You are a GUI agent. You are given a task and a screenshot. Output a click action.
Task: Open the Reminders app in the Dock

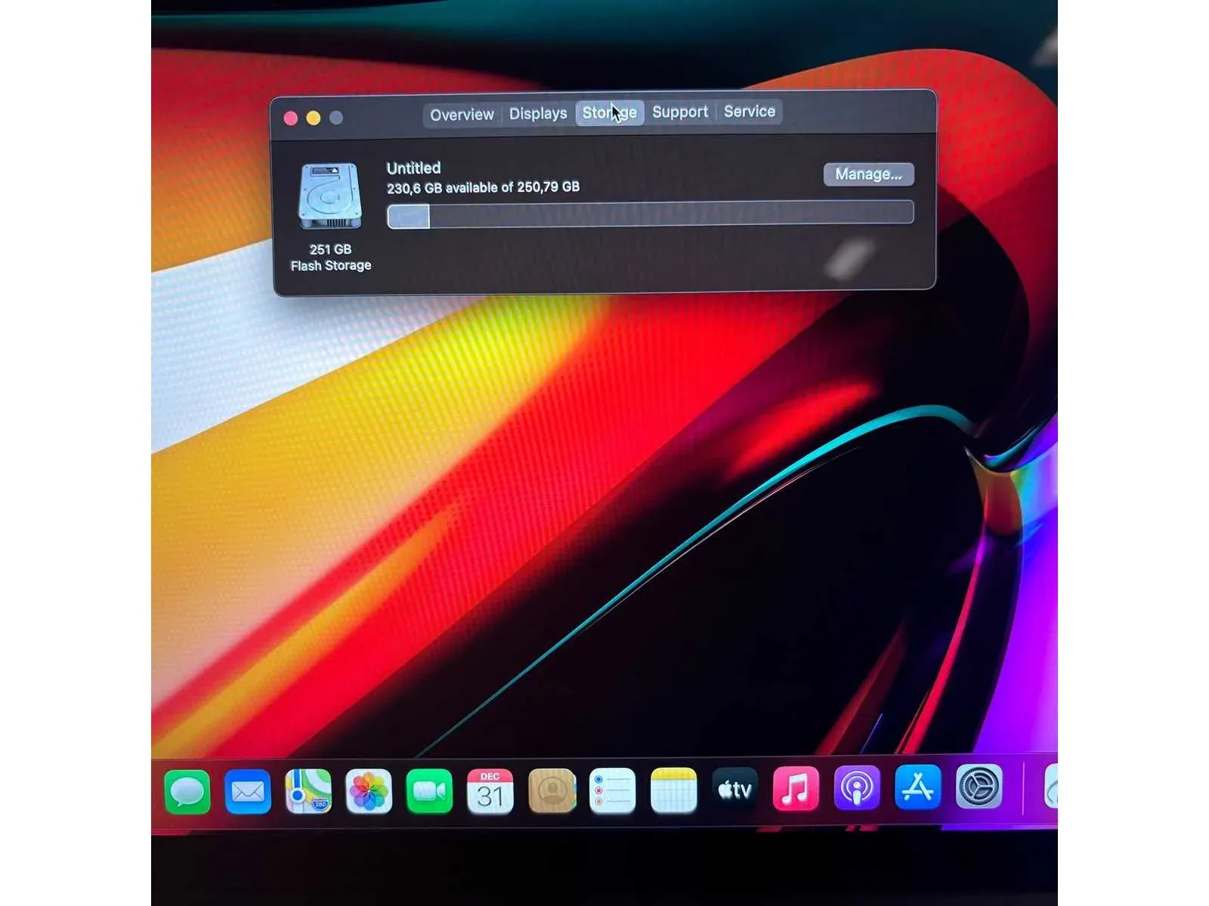point(612,790)
